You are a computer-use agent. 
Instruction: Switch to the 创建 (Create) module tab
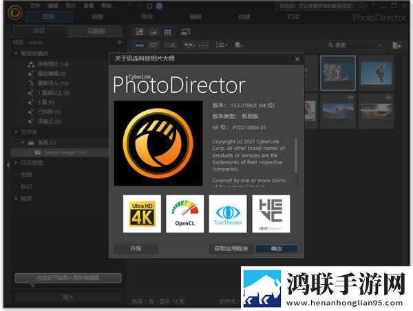pyautogui.click(x=244, y=17)
